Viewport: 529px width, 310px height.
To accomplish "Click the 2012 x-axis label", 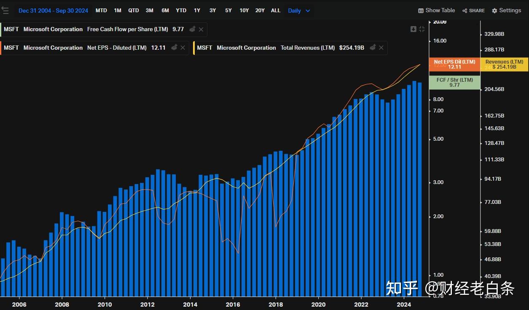I will tap(148, 305).
